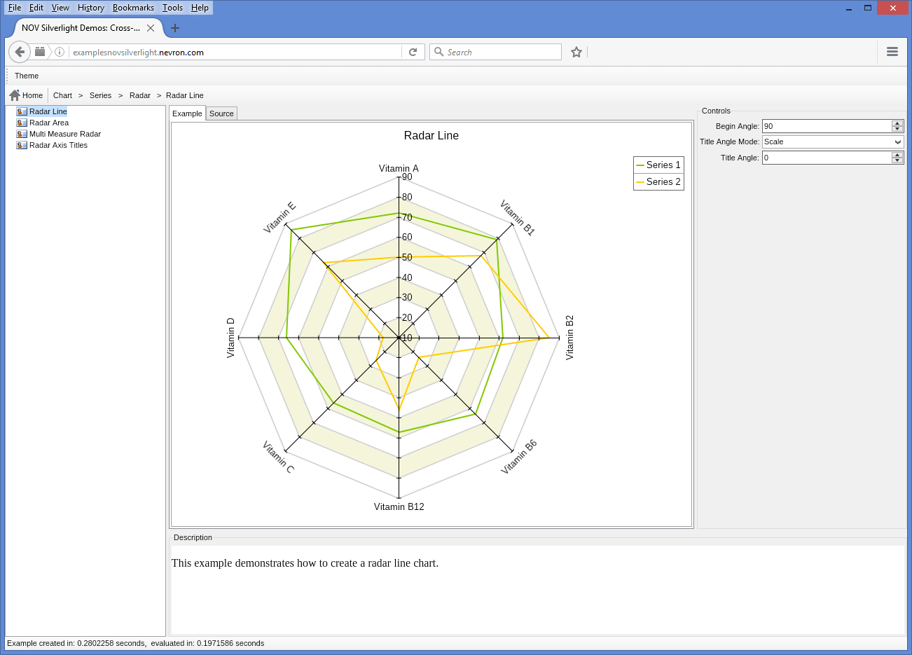Select Radar Line tree item

pos(48,111)
